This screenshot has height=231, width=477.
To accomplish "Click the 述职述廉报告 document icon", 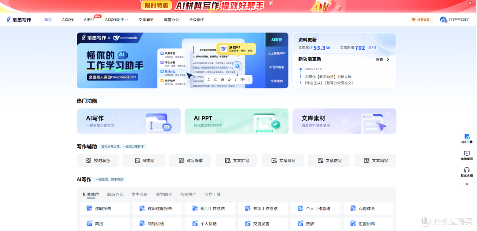I will [x=142, y=209].
